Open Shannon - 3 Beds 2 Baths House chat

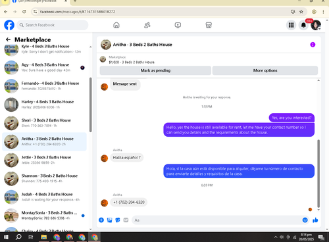(45, 179)
